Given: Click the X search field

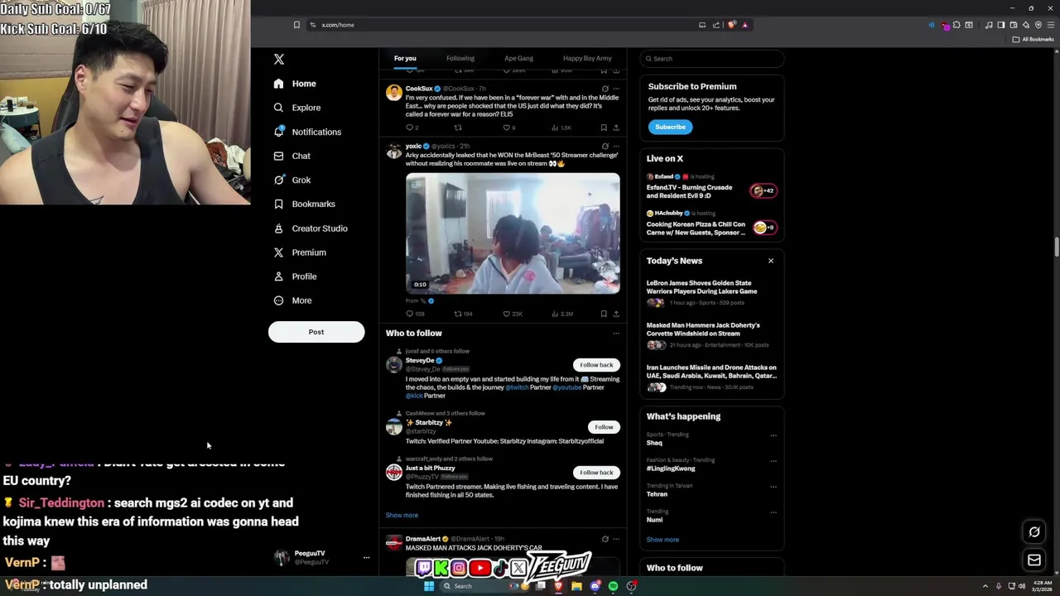Looking at the screenshot, I should click(x=711, y=59).
